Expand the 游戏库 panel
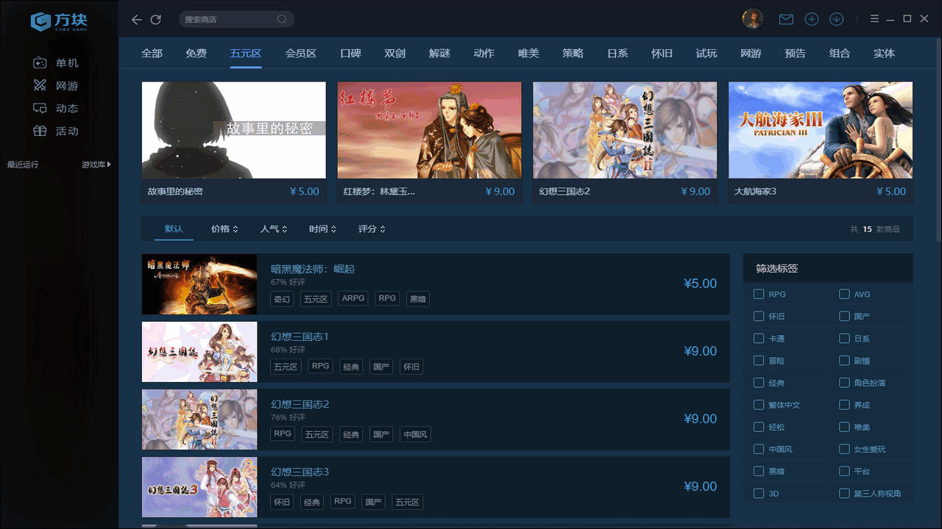 [x=94, y=164]
